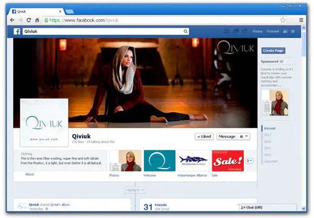Go to Home in Facebook bar
Viewport: 314px width, 218px height.
point(257,31)
